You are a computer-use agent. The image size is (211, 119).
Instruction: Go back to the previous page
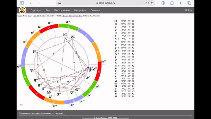coord(30,3)
